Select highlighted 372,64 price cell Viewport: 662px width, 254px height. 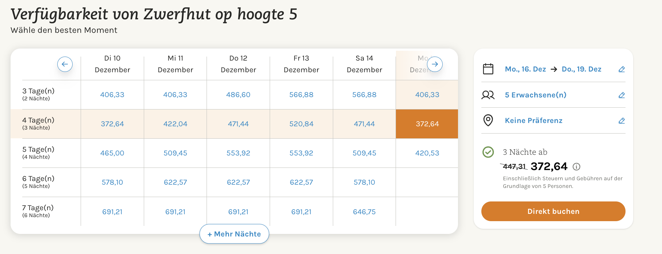point(427,124)
